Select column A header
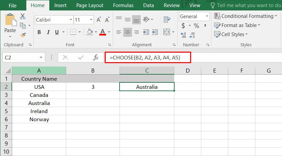This screenshot has height=156, width=282. pyautogui.click(x=39, y=71)
